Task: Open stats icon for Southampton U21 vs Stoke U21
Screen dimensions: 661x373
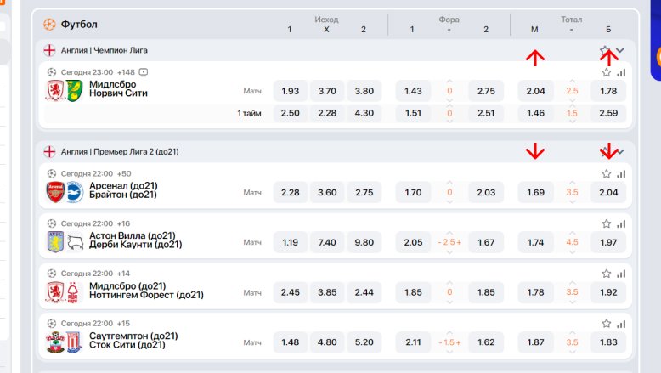Action: tap(620, 324)
